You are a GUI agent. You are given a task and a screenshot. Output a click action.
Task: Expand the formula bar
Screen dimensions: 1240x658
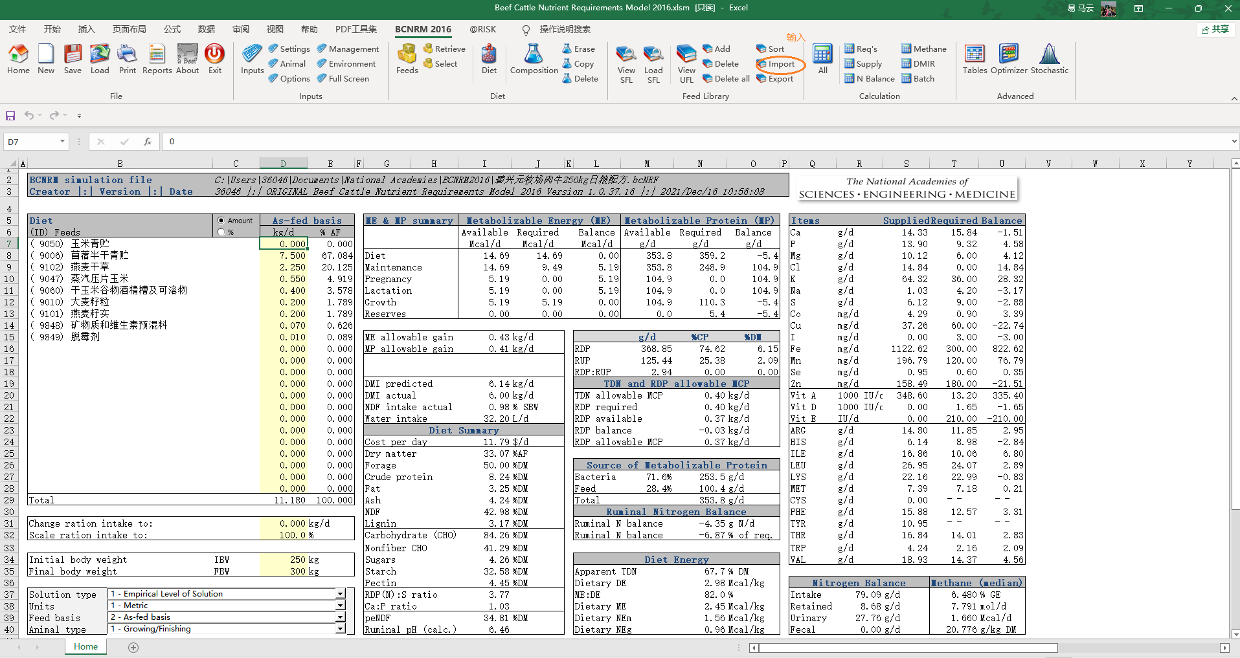pyautogui.click(x=1234, y=141)
